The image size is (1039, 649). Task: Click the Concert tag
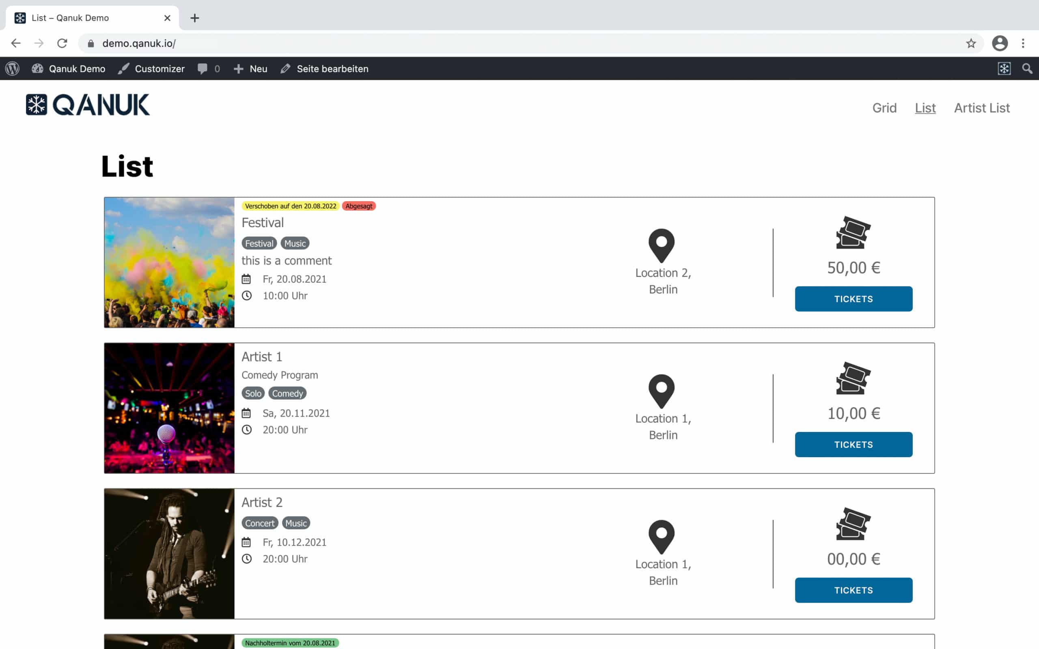click(x=259, y=523)
